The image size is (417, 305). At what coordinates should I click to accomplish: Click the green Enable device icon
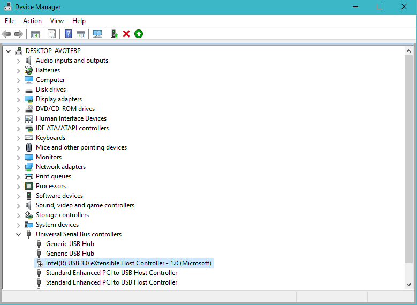coord(139,34)
